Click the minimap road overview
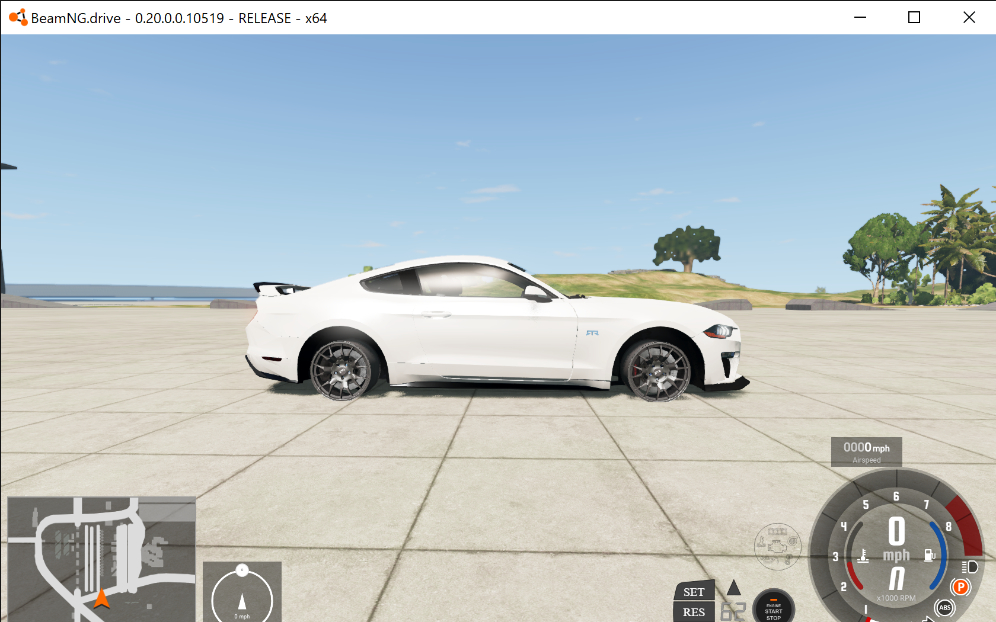This screenshot has height=622, width=996. [101, 559]
